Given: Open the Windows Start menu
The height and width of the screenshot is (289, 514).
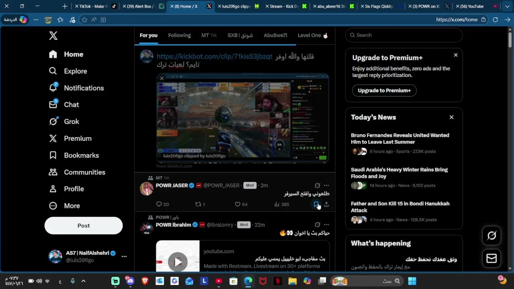Looking at the screenshot, I should click(x=412, y=281).
